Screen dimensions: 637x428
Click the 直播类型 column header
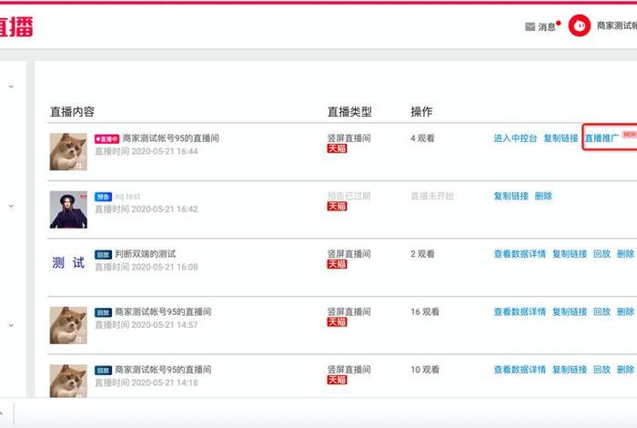(349, 112)
